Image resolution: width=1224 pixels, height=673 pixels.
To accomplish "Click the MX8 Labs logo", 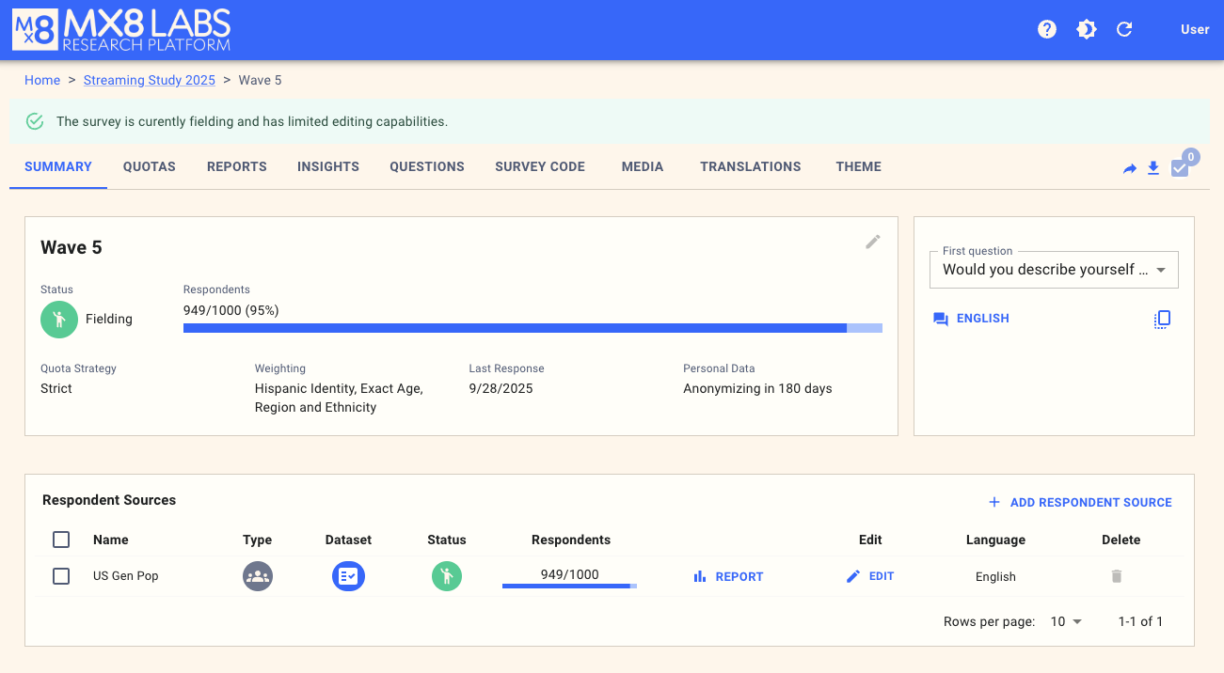I will (121, 29).
